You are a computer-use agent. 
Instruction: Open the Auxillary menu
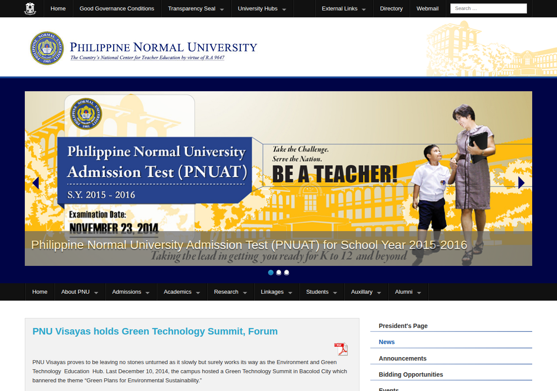coord(366,292)
